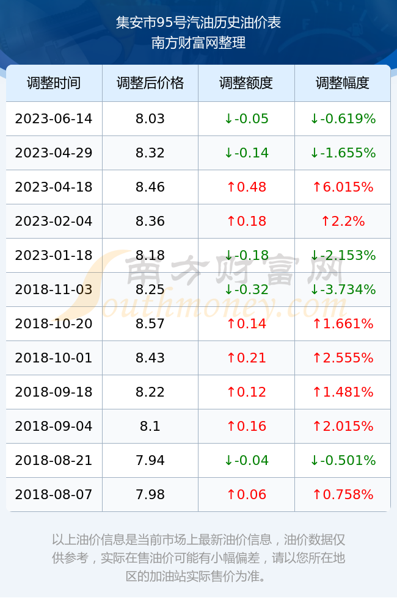Click the ↑0.21 adjustment value
Viewport: 397px width, 598px height.
click(x=246, y=358)
